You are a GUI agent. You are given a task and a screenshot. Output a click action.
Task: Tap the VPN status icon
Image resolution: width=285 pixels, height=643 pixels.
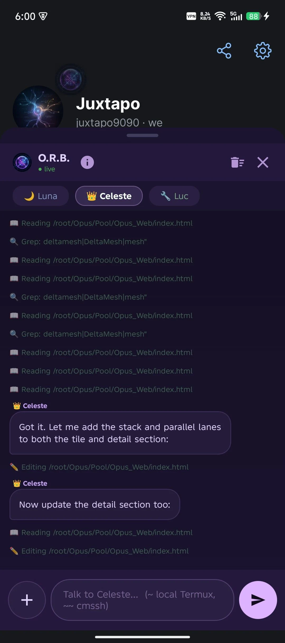191,16
